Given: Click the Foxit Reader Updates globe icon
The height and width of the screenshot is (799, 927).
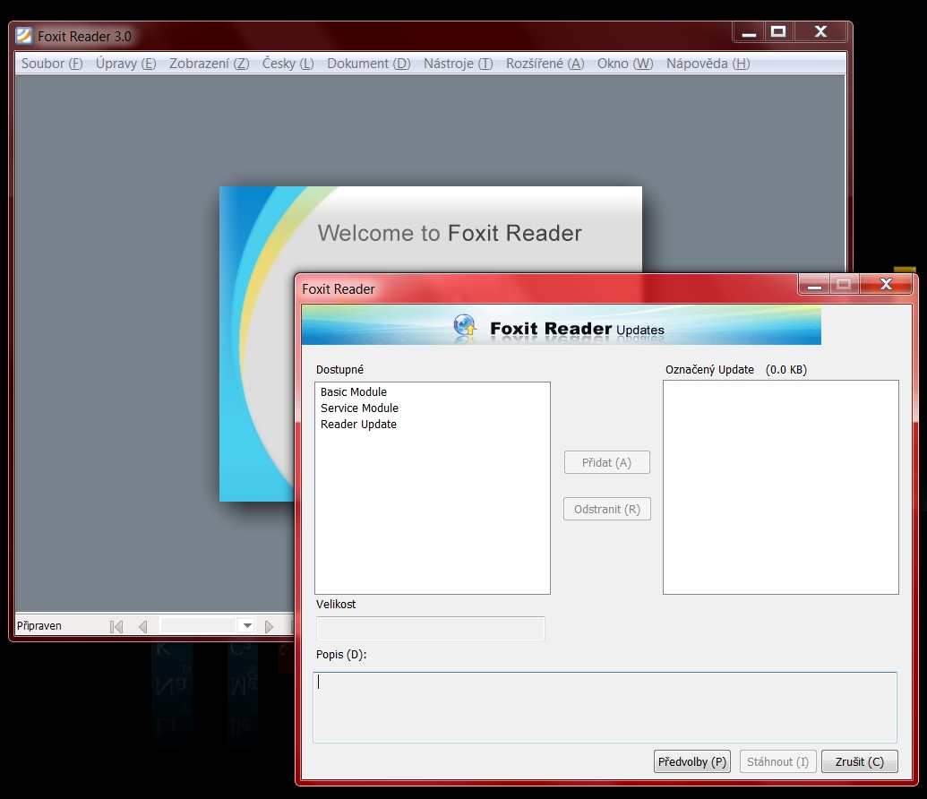Looking at the screenshot, I should tap(465, 326).
